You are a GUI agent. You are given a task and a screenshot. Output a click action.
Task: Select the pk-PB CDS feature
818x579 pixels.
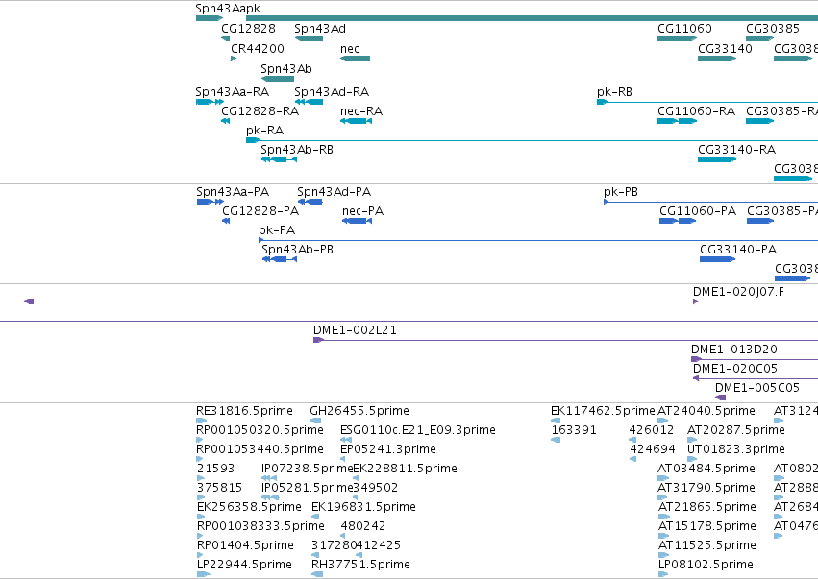click(710, 202)
